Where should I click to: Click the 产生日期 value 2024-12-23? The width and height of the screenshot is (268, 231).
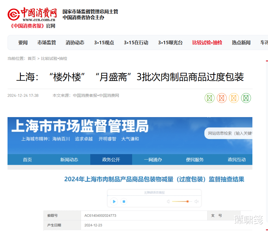(93, 225)
